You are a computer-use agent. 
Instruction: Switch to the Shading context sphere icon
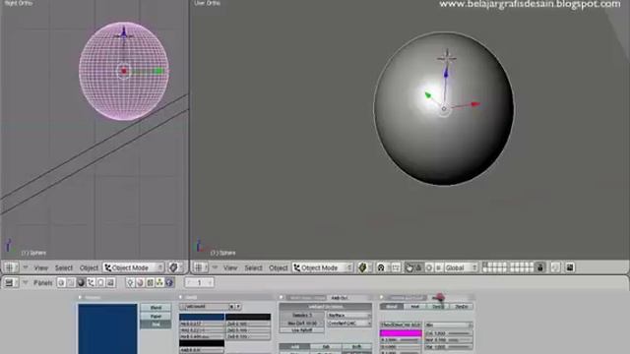click(81, 282)
